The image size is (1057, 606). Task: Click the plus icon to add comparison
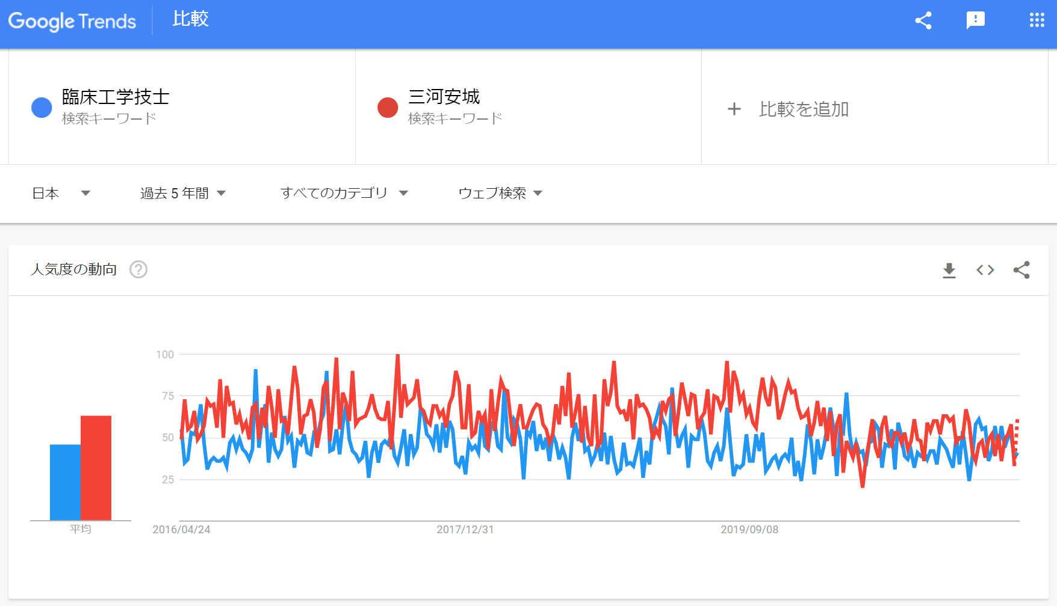coord(734,109)
